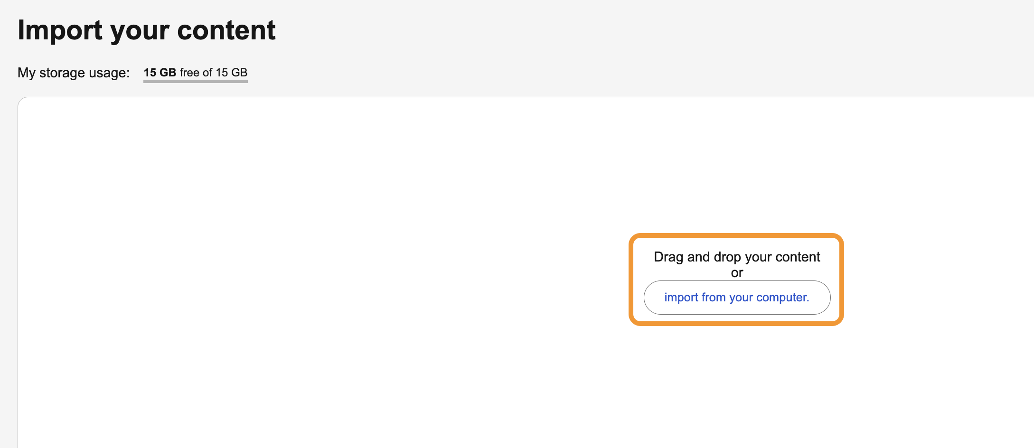Click the 'Drag and drop your content' text
The image size is (1034, 448).
click(x=737, y=257)
